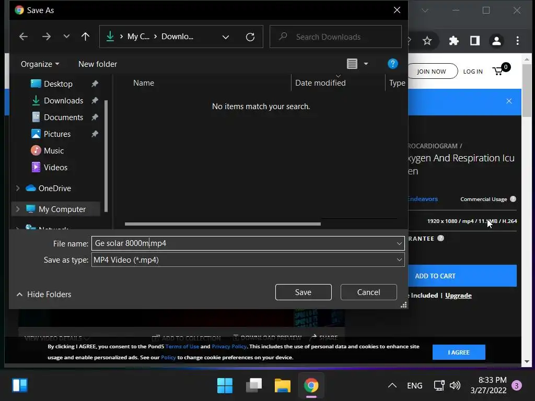Click the volume icon in system tray
This screenshot has height=401, width=535.
[455, 386]
